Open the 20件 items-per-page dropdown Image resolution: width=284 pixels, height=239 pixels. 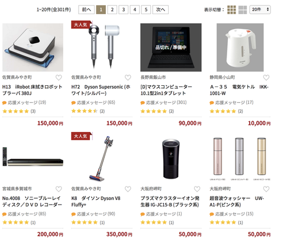pos(260,9)
